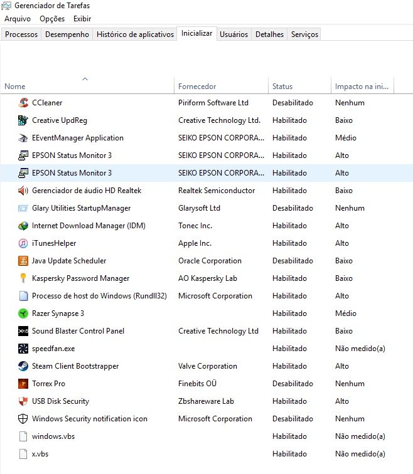Click Desabilitado status of Torrex Pro
Image resolution: width=413 pixels, height=474 pixels.
click(x=292, y=383)
